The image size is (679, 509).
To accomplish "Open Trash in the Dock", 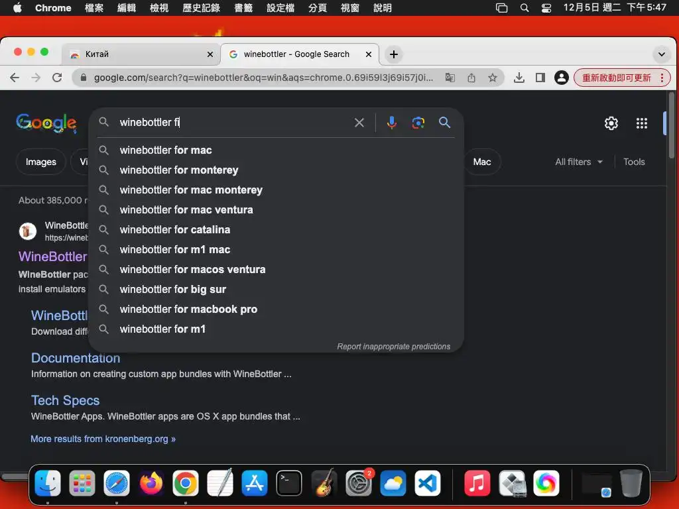I will point(631,483).
